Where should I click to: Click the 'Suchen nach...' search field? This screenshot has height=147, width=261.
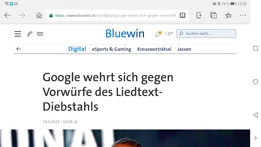tap(206, 33)
